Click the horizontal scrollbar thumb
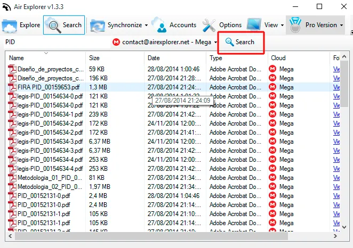This screenshot has height=248, width=353. pyautogui.click(x=151, y=236)
